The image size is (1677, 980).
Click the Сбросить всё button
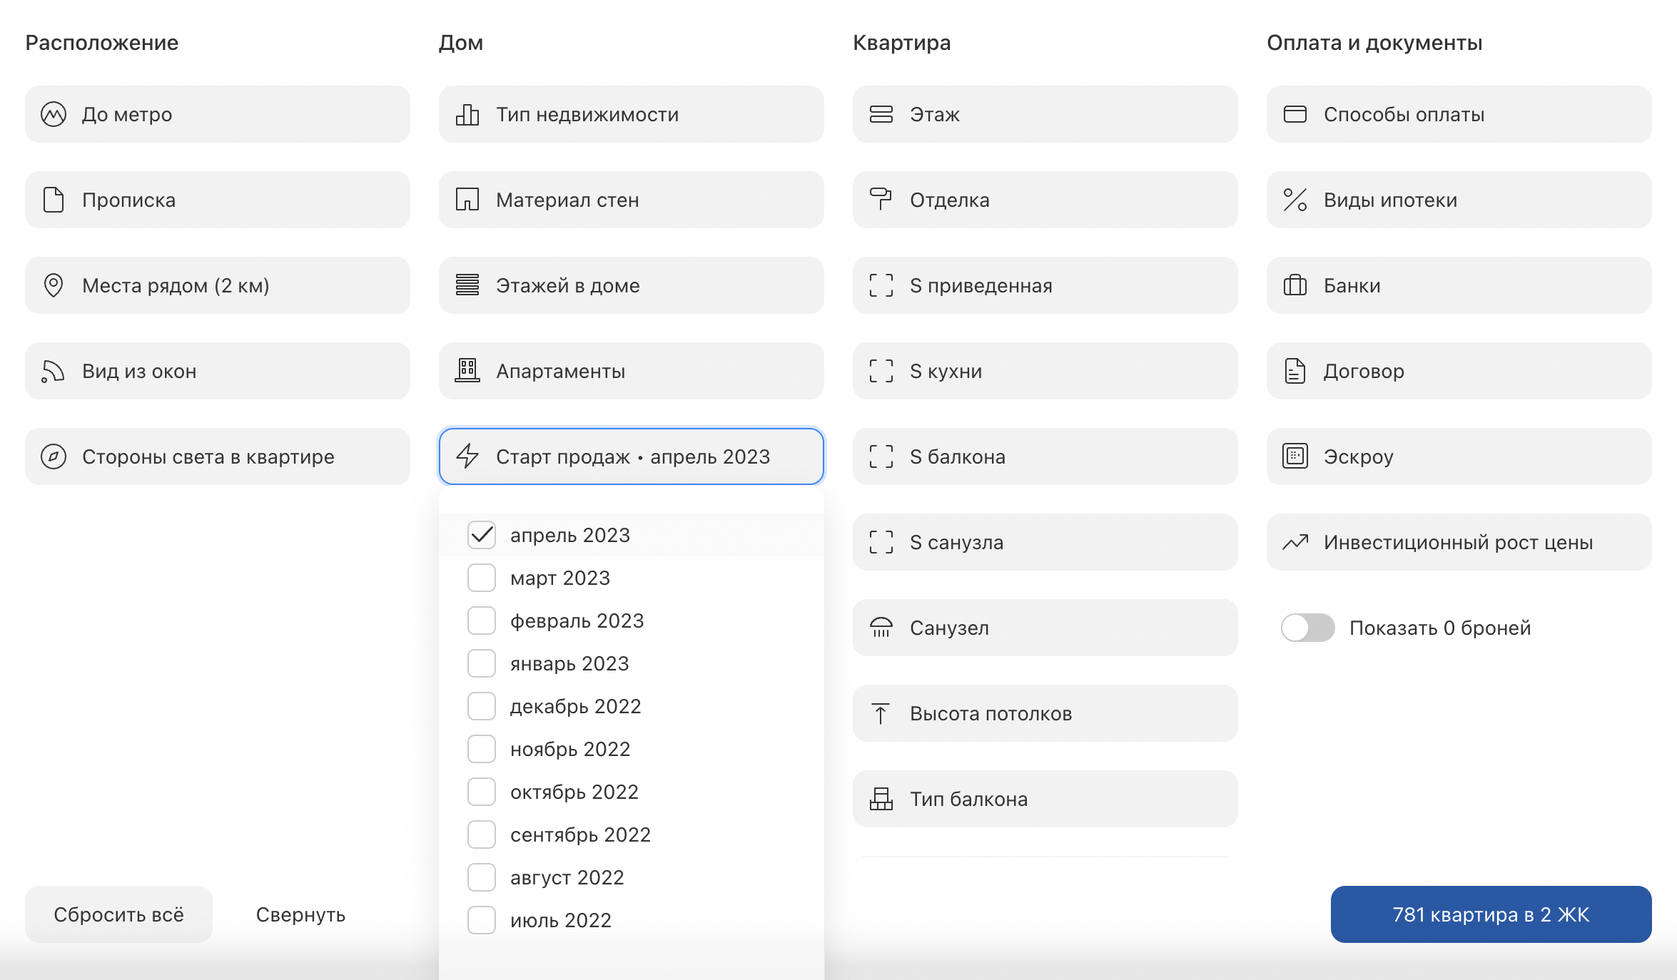(x=118, y=914)
